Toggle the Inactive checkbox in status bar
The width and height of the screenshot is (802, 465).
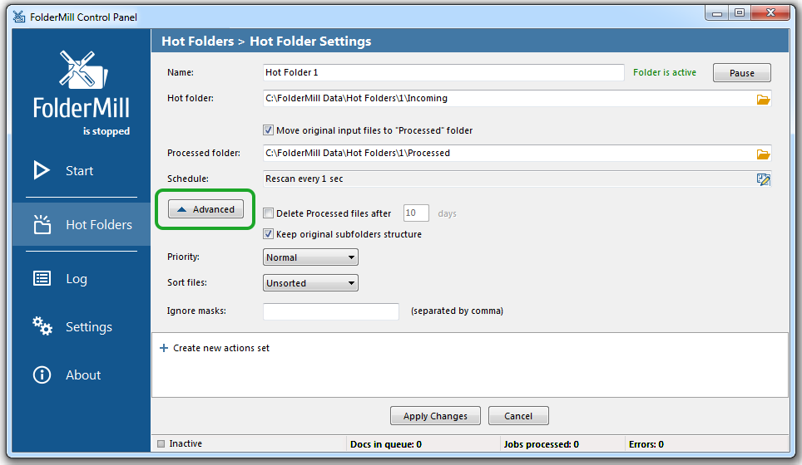coord(161,443)
